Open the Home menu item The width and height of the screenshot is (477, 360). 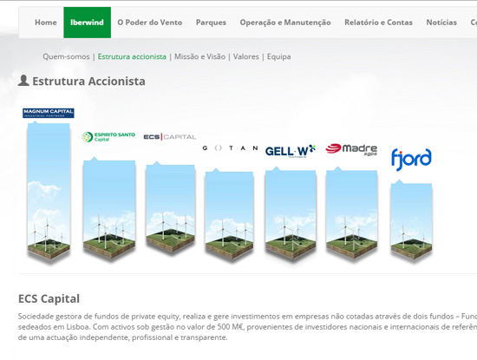coord(46,23)
